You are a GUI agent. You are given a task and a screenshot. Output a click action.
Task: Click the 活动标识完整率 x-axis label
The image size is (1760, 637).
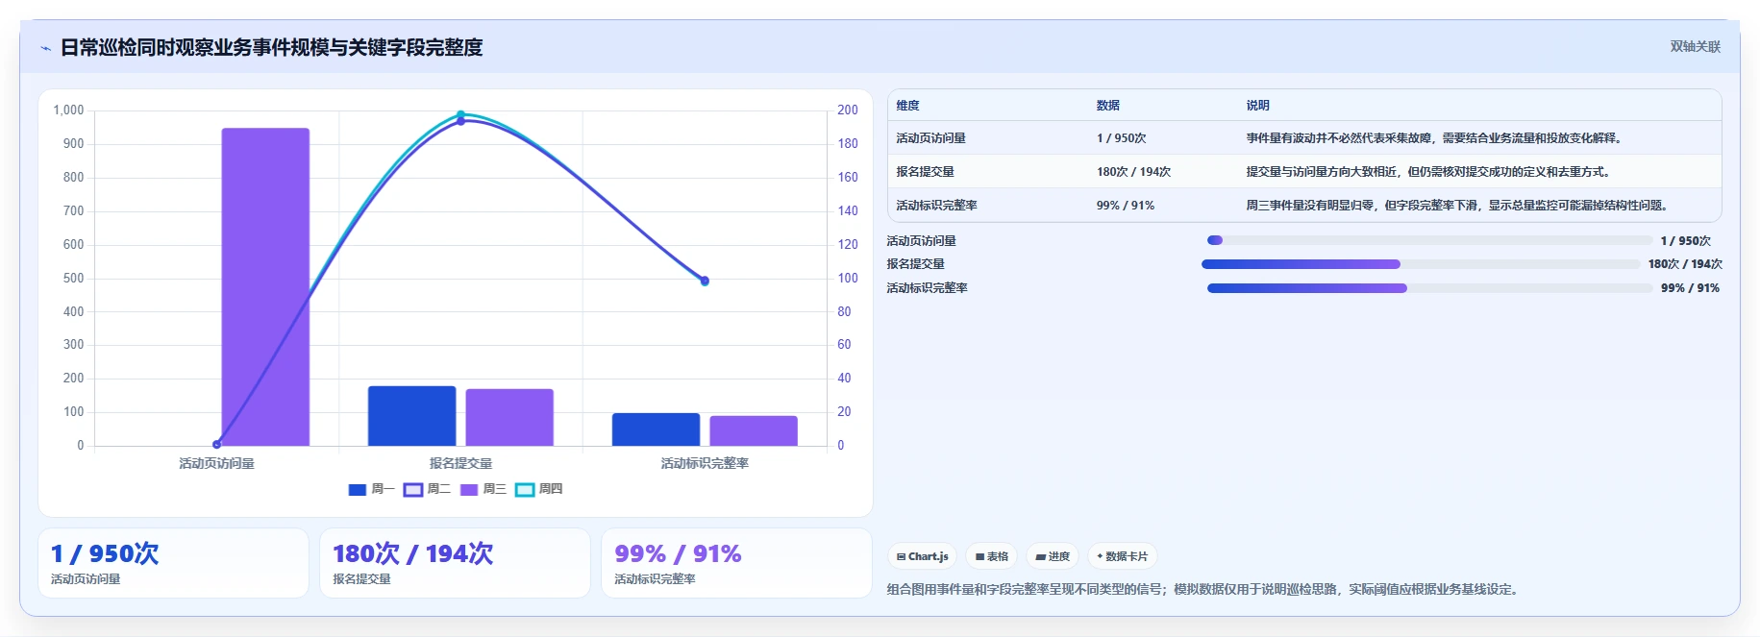[x=705, y=463]
